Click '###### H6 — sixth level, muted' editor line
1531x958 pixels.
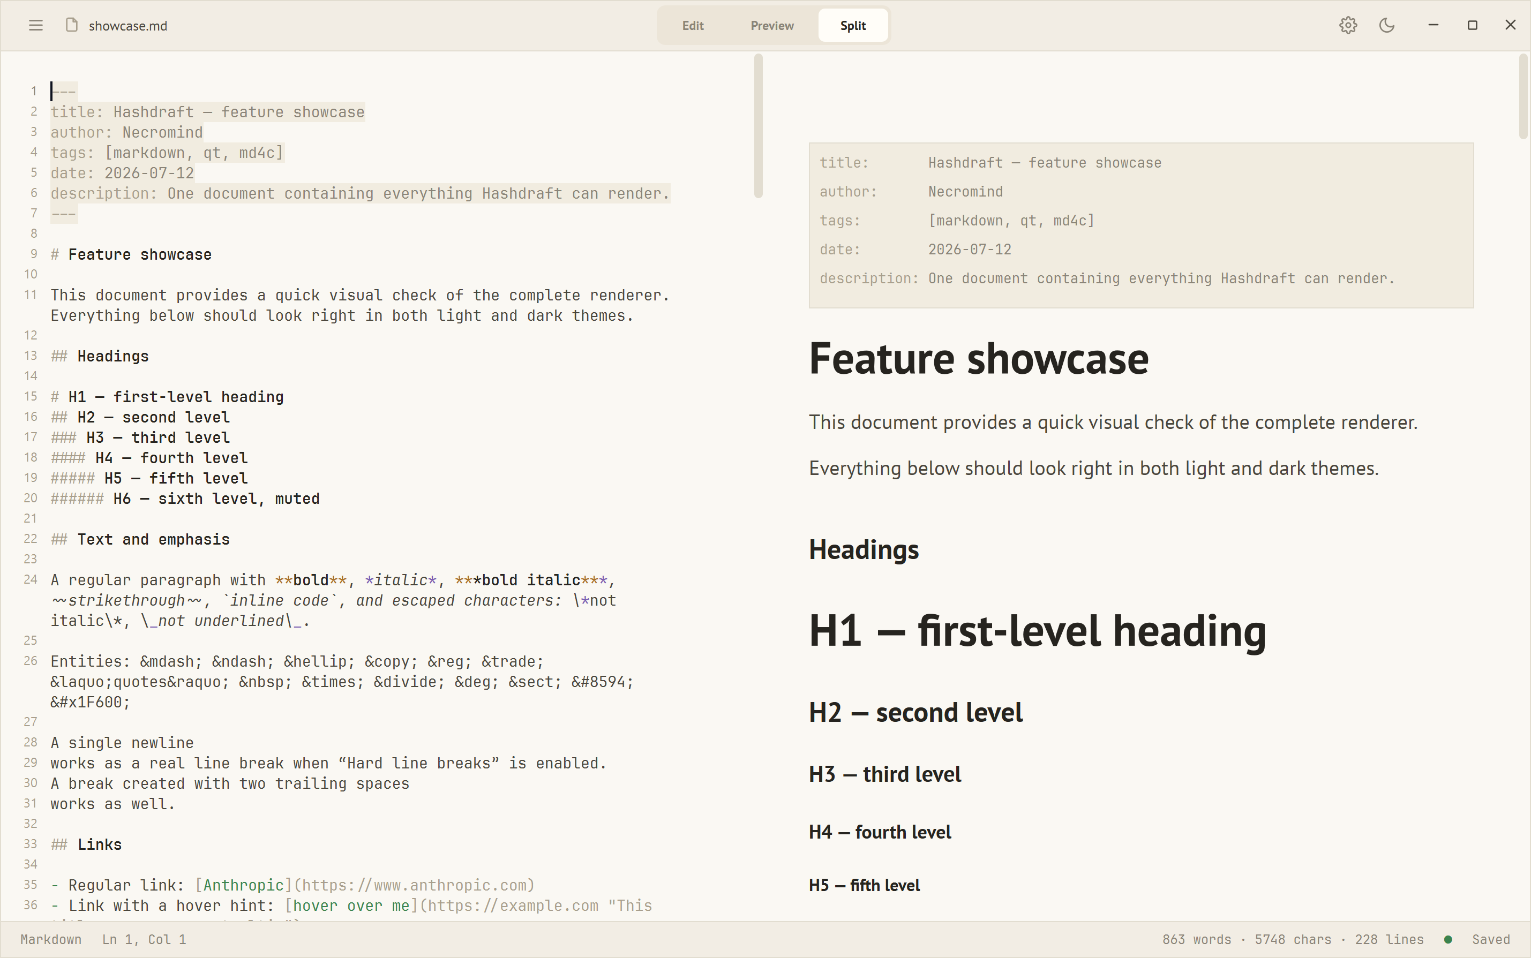(x=185, y=499)
